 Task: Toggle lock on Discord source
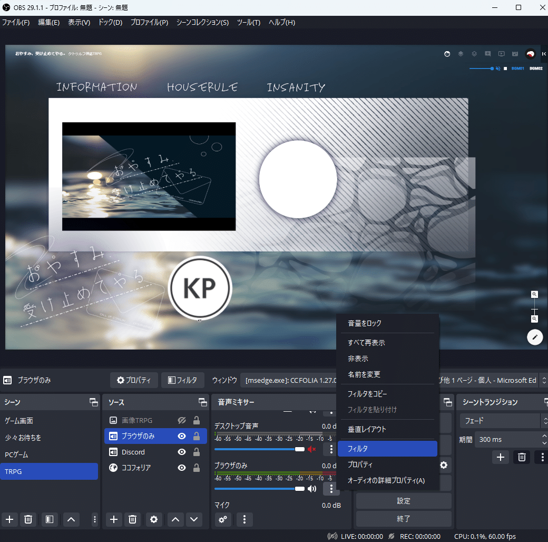coord(197,452)
